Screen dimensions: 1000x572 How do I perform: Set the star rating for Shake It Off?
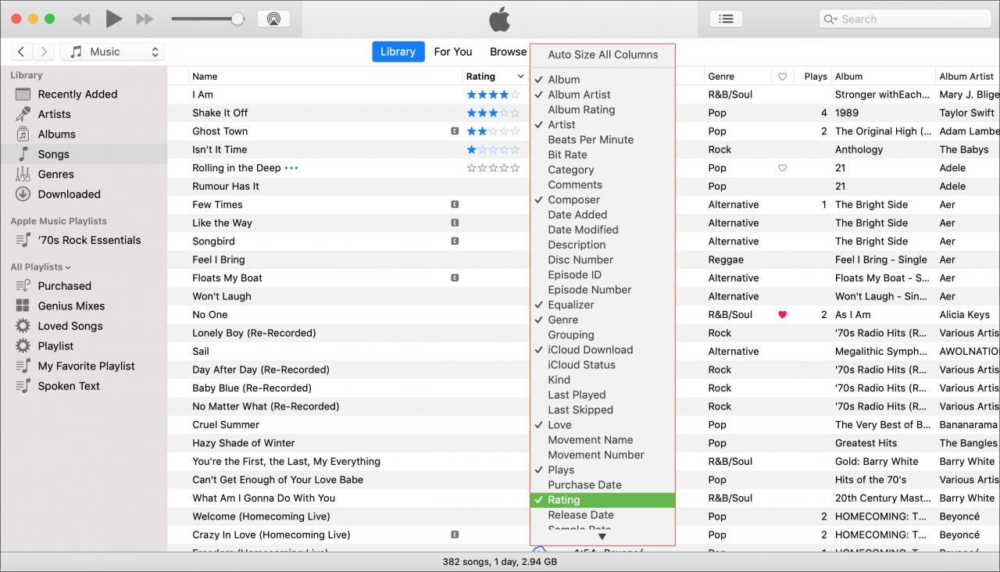click(x=493, y=113)
